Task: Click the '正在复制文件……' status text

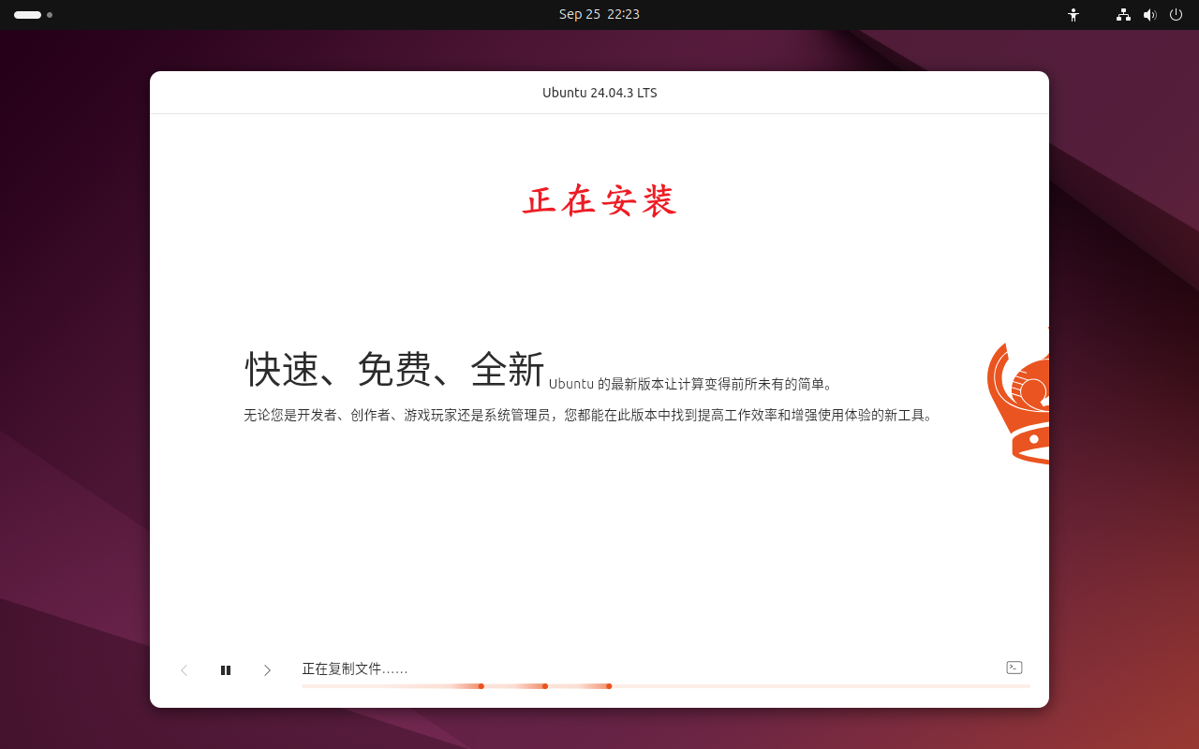Action: pyautogui.click(x=355, y=668)
